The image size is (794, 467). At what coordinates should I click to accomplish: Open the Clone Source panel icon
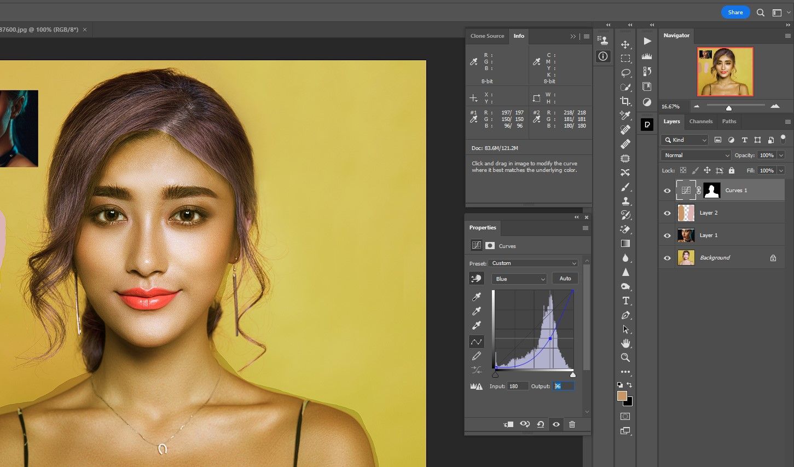pyautogui.click(x=603, y=40)
